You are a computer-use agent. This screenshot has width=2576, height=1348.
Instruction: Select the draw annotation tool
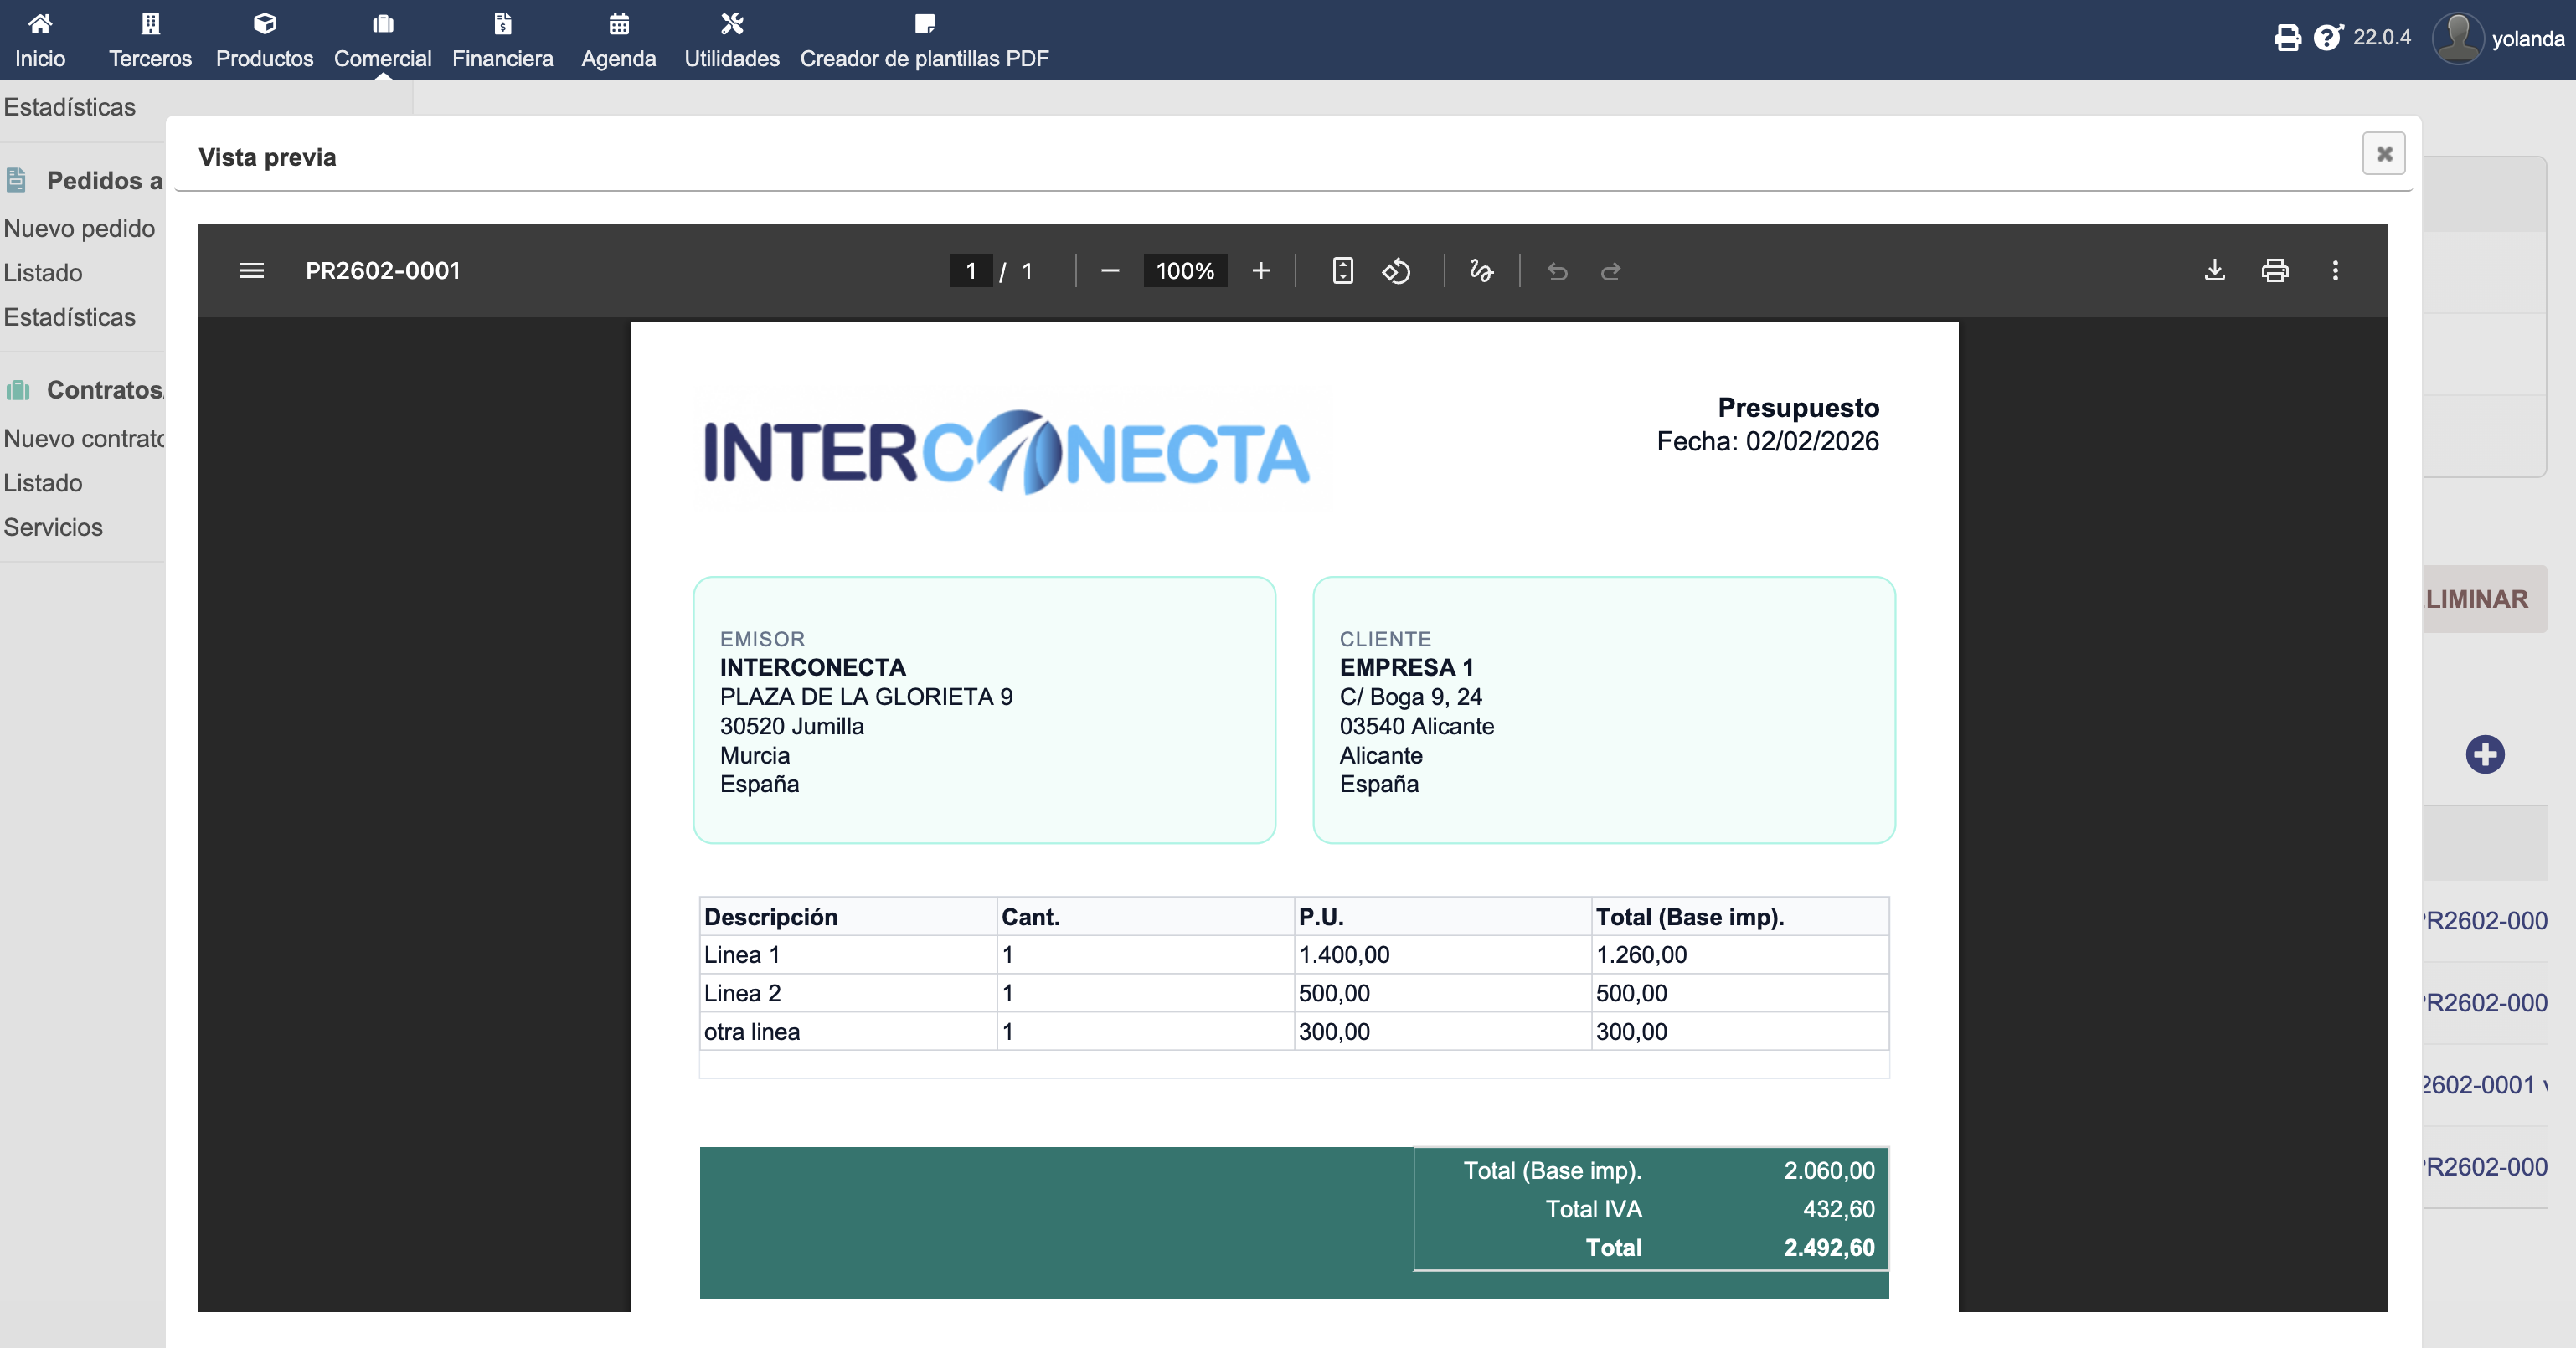tap(1481, 270)
